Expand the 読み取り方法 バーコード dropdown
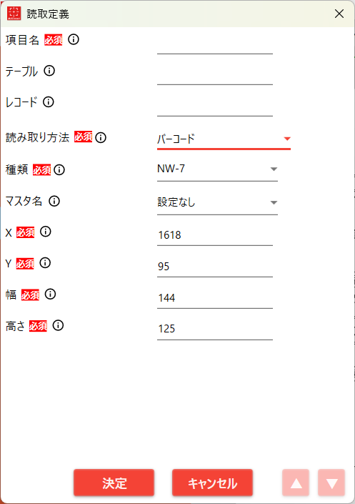 [224, 139]
